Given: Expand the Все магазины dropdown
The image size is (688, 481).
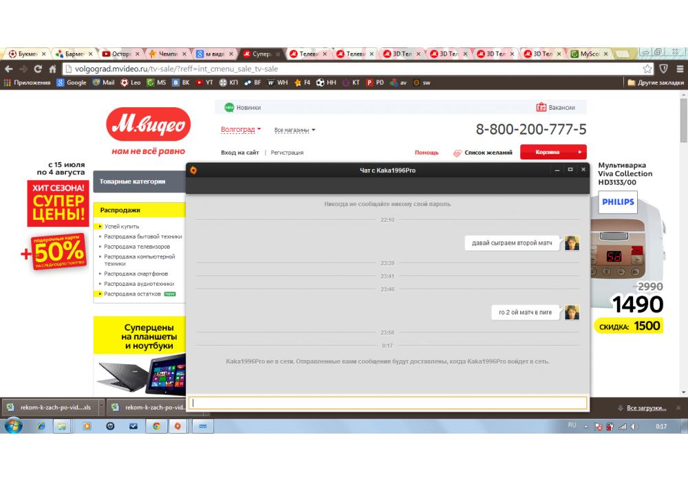Looking at the screenshot, I should coord(294,130).
